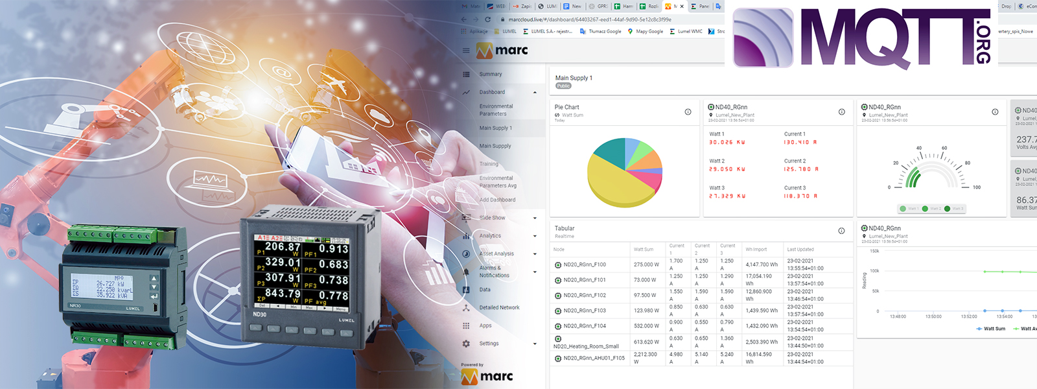
Task: Click the Dashboard trend-line icon in sidebar
Action: coord(466,92)
